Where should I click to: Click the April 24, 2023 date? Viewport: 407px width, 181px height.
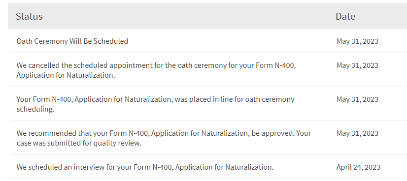(358, 167)
